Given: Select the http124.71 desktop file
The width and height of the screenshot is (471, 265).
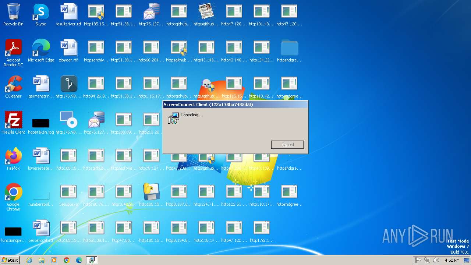Looking at the screenshot, I should pos(206,195).
